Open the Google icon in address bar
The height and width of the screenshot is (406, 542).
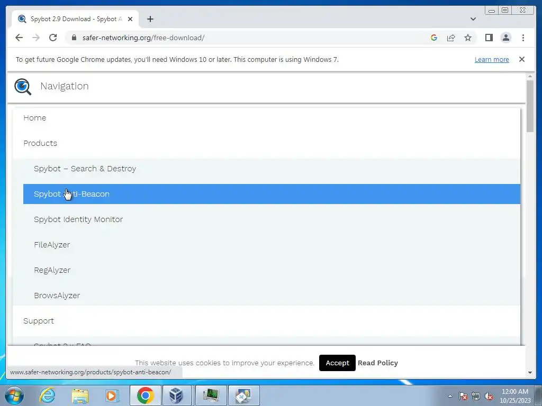[434, 38]
